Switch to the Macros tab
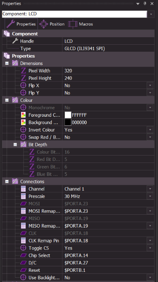 (81, 24)
